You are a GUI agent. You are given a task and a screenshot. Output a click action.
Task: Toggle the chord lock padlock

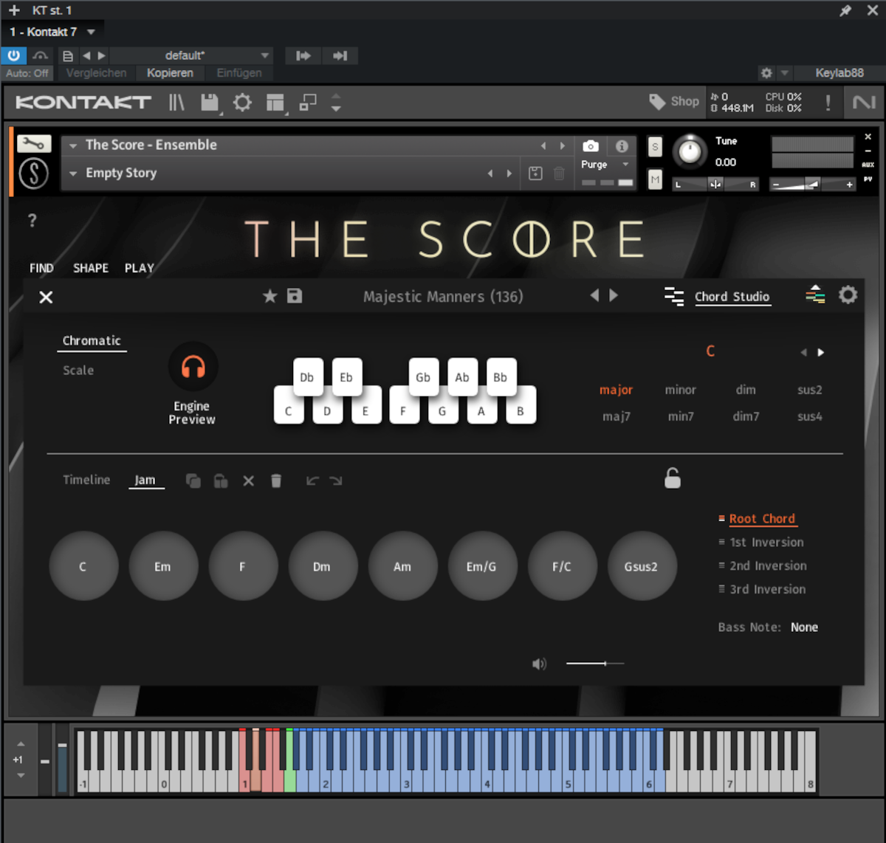pos(672,478)
